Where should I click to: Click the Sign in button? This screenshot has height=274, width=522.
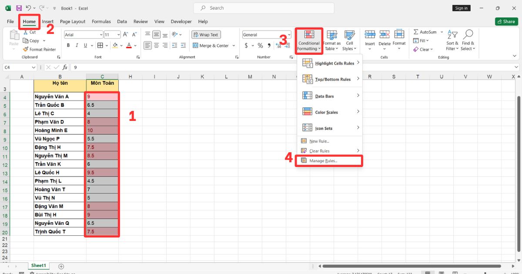[x=461, y=8]
